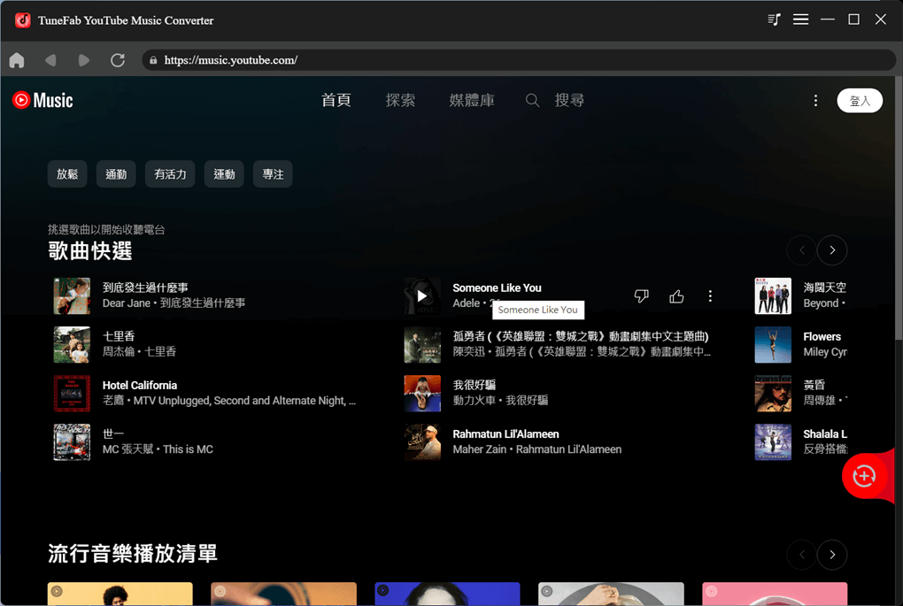
Task: Click the Hotel California album cover
Action: (x=72, y=394)
